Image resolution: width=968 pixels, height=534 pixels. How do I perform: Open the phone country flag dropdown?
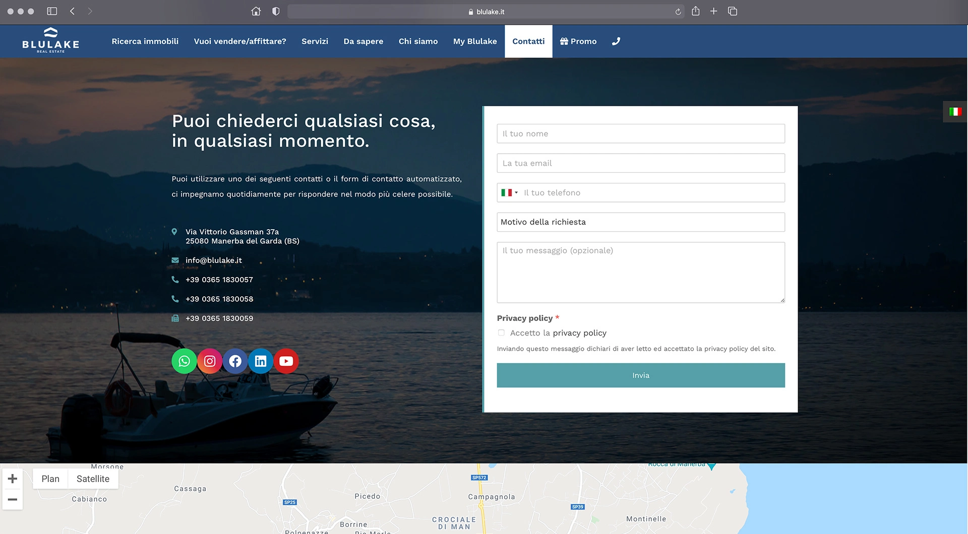pyautogui.click(x=509, y=192)
